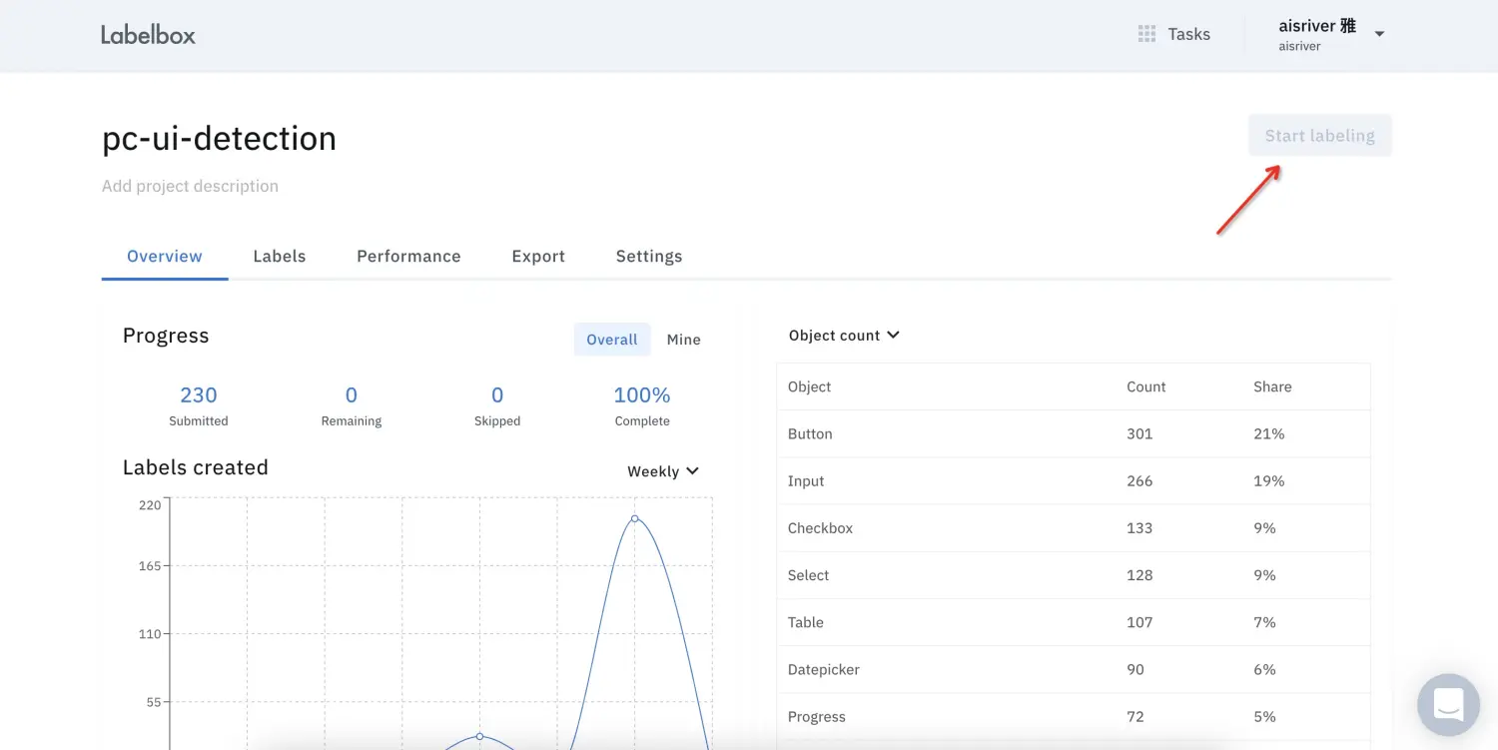Screen dimensions: 1498x750
Task: Select the Overall progress toggle
Action: click(612, 340)
